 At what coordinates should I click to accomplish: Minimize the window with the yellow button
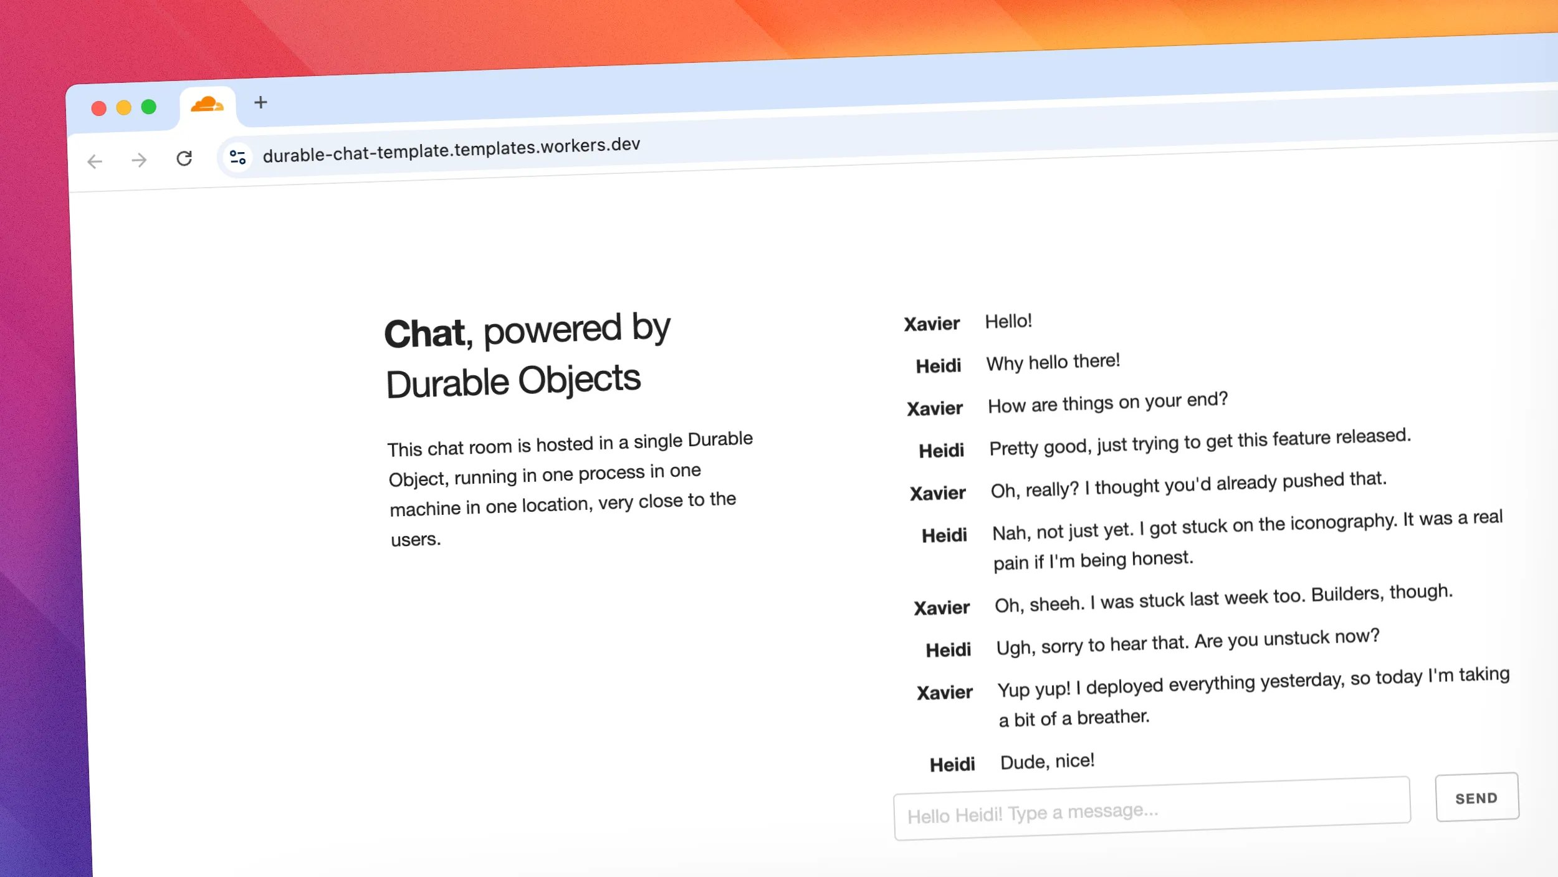[124, 108]
